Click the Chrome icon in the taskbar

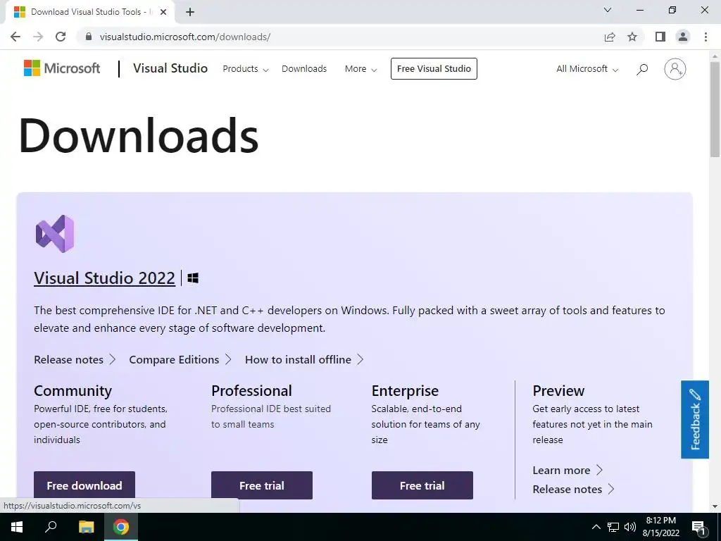(x=121, y=527)
